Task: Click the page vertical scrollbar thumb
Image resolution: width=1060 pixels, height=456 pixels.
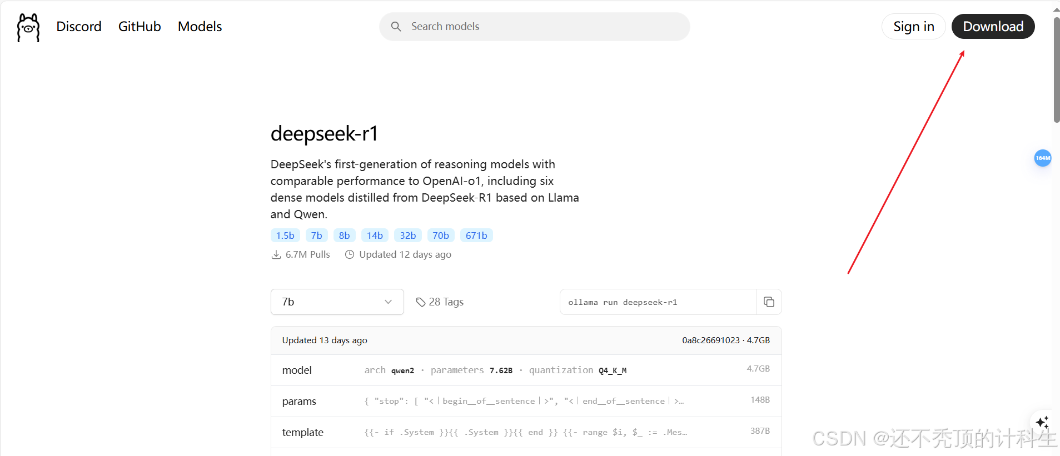Action: 1056,69
